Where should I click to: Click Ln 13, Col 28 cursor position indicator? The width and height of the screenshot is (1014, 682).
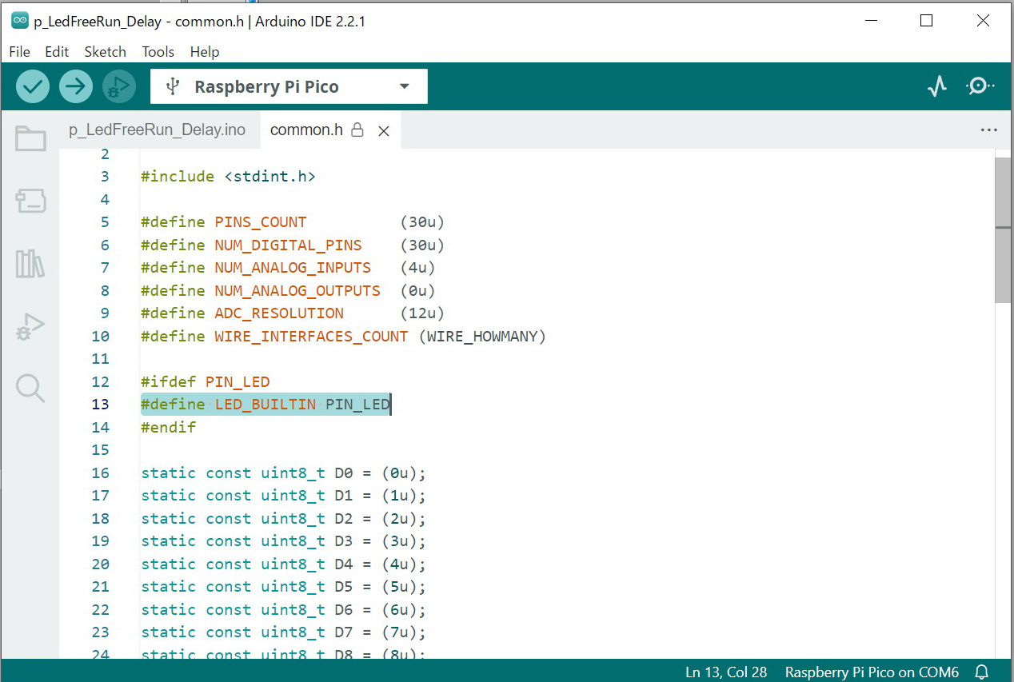point(725,672)
